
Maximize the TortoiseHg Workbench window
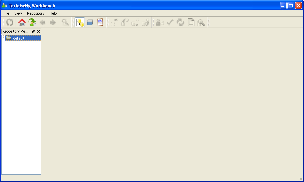pyautogui.click(x=291, y=6)
